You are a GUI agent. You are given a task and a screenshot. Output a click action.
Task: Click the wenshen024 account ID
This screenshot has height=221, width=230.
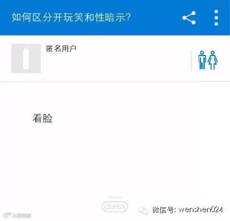(x=201, y=210)
